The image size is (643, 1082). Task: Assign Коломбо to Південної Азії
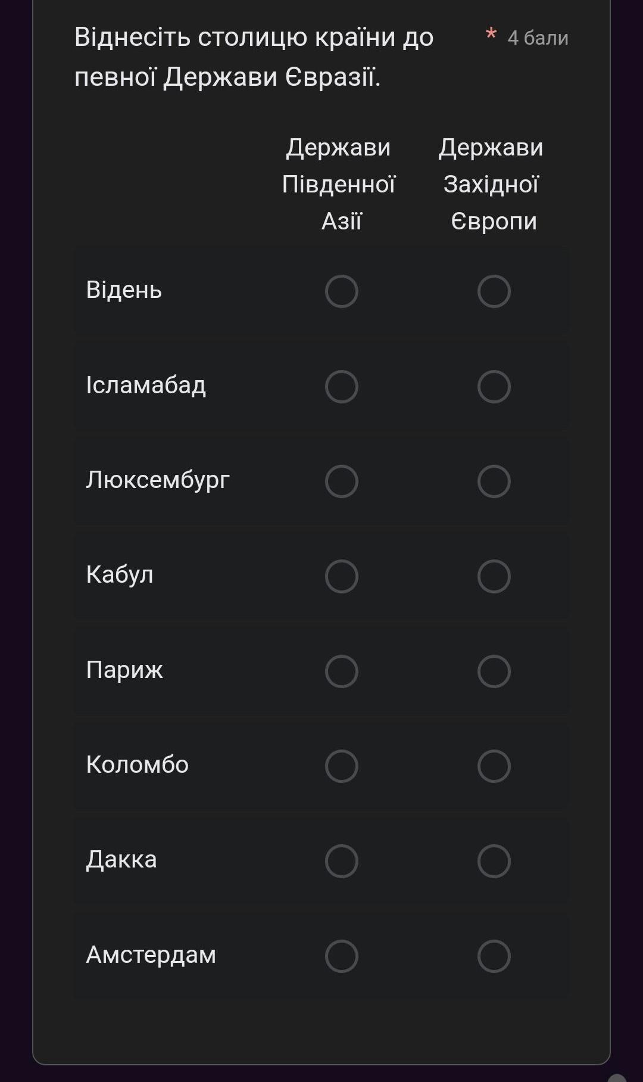click(x=341, y=766)
